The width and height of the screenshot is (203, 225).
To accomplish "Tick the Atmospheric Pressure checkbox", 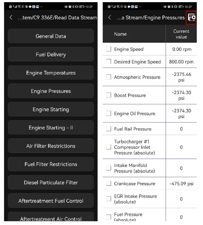I will 109,77.
